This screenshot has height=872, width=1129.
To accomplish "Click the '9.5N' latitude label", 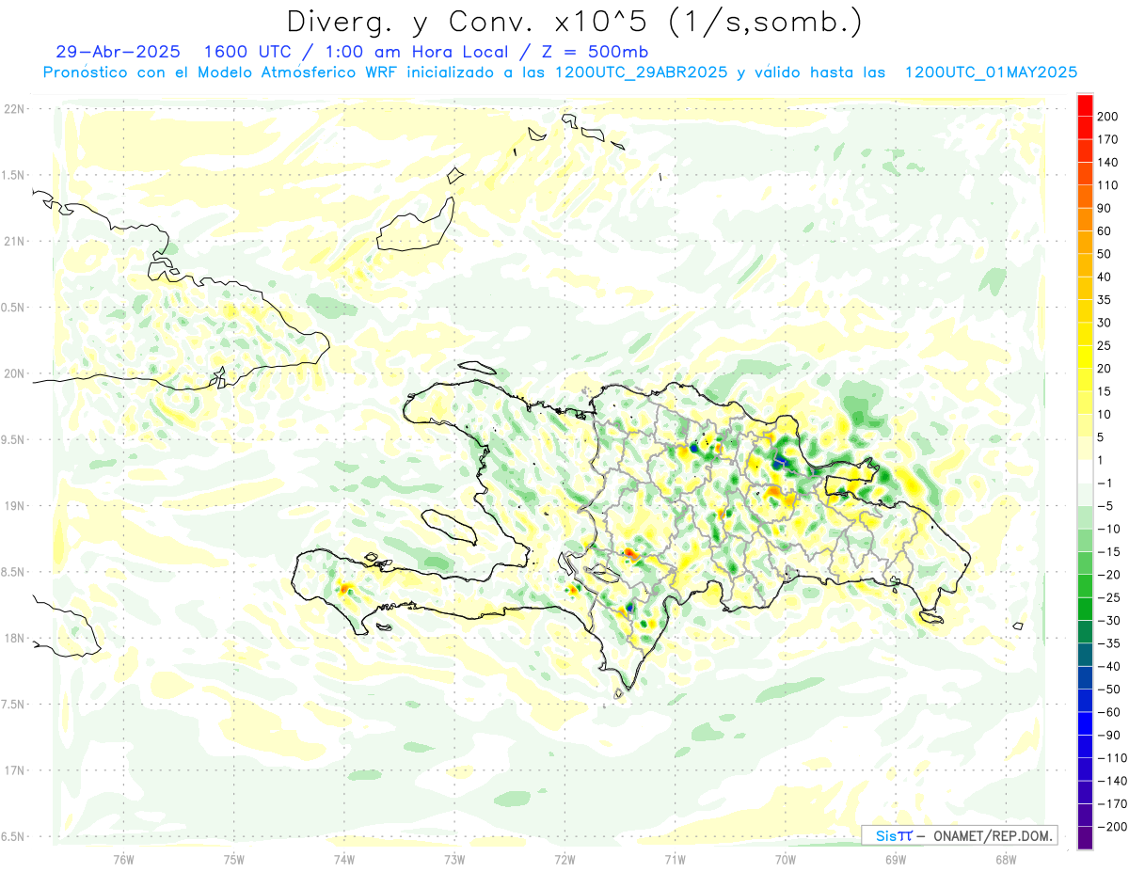I will [14, 439].
